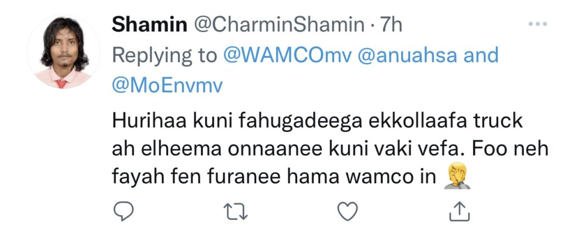Open the share icon below the tweet
This screenshot has width=572, height=241.
(x=459, y=211)
